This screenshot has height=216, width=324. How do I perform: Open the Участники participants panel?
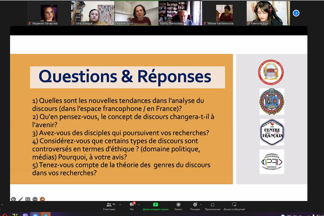click(109, 206)
